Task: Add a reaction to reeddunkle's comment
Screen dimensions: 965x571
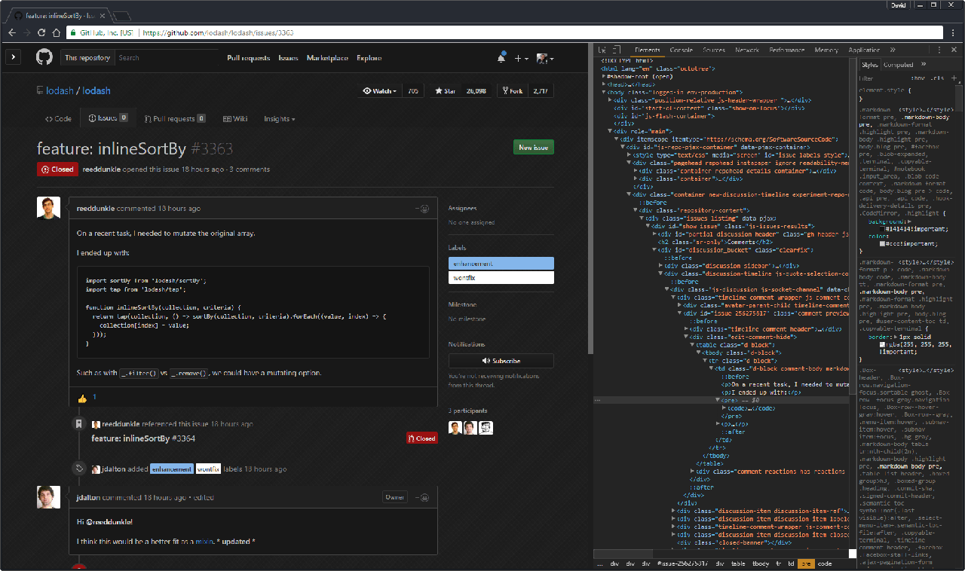Action: coord(423,209)
